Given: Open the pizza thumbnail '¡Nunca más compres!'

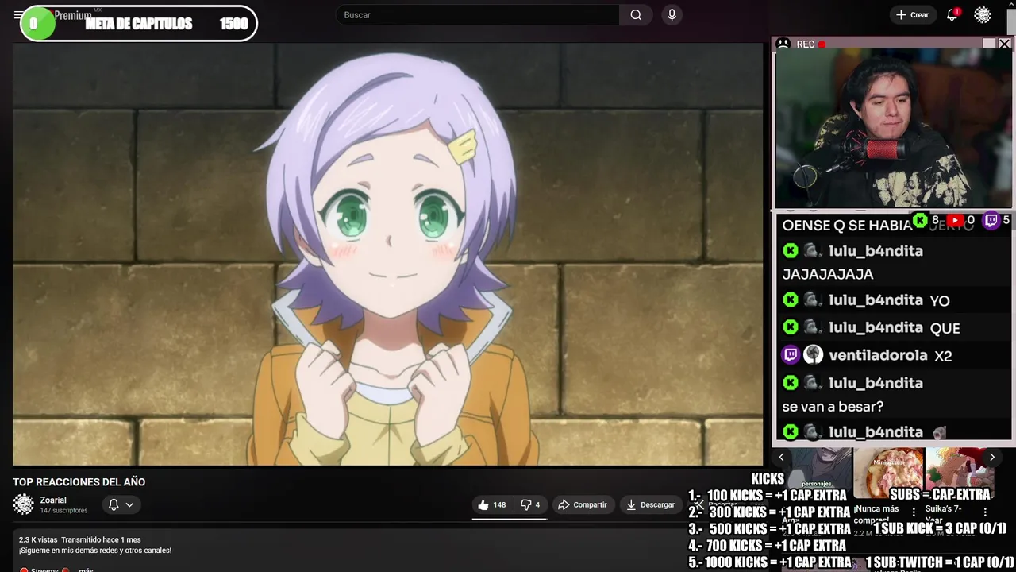Looking at the screenshot, I should click(888, 473).
